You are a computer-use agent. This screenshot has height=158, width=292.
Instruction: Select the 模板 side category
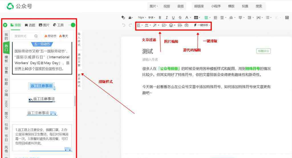click(x=6, y=59)
